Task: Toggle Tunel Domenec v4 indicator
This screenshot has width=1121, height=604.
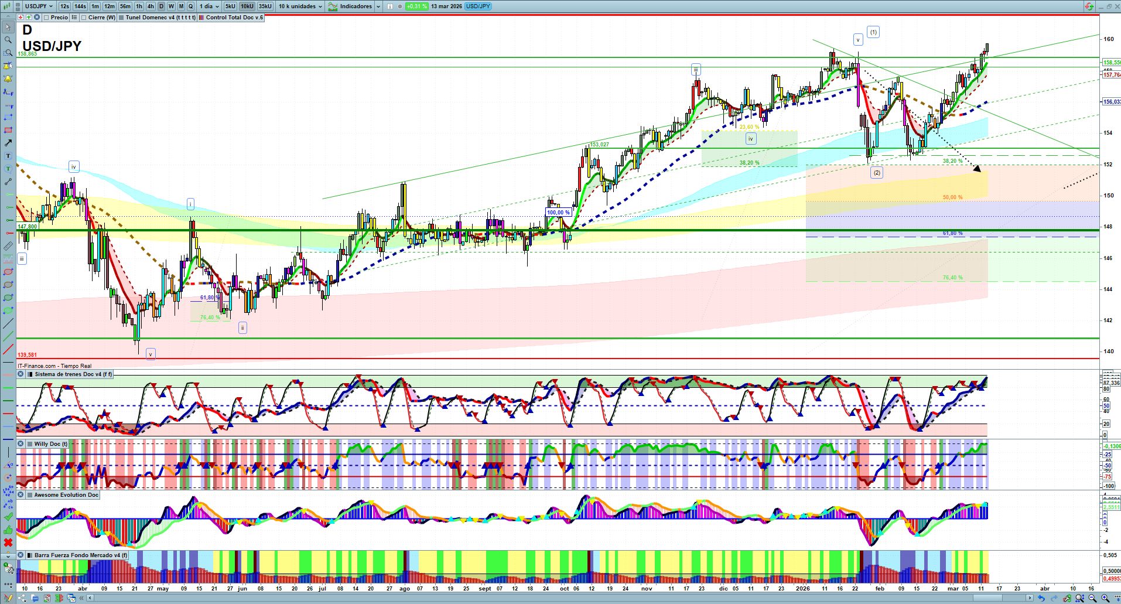Action: pos(121,18)
